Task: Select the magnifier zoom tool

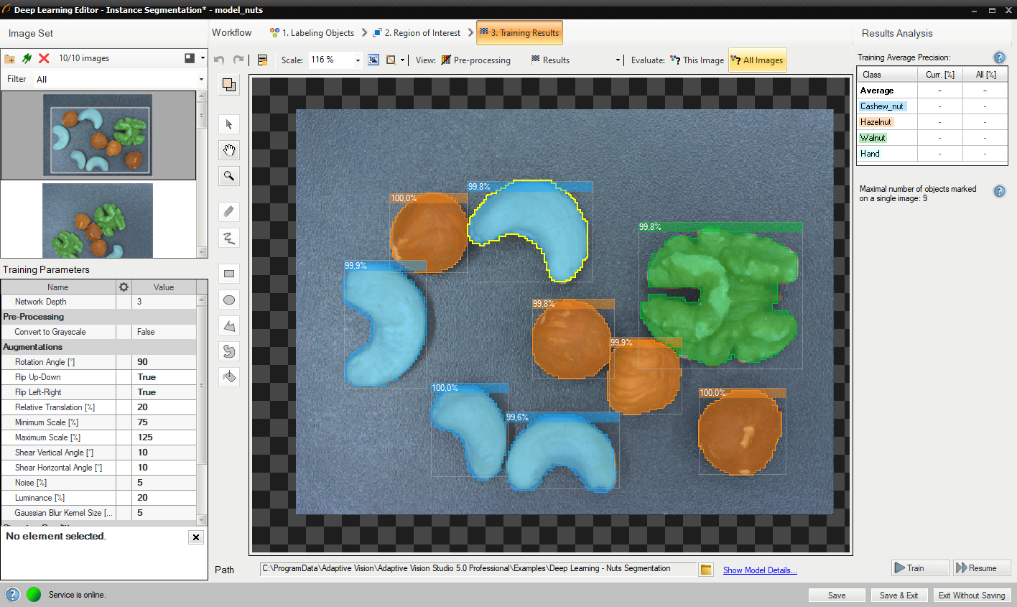Action: tap(229, 176)
